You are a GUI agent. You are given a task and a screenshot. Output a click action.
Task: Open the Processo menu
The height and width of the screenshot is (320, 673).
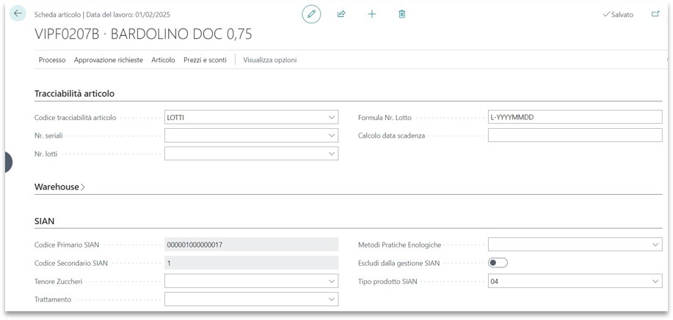click(x=52, y=60)
